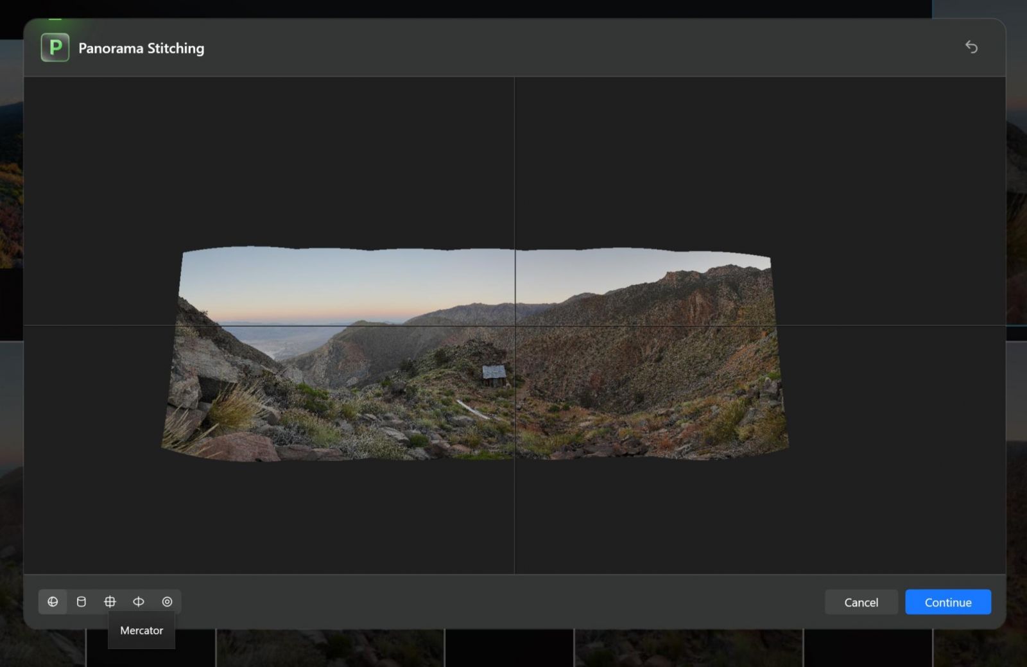Dismiss the dialog with Cancel

(x=861, y=602)
